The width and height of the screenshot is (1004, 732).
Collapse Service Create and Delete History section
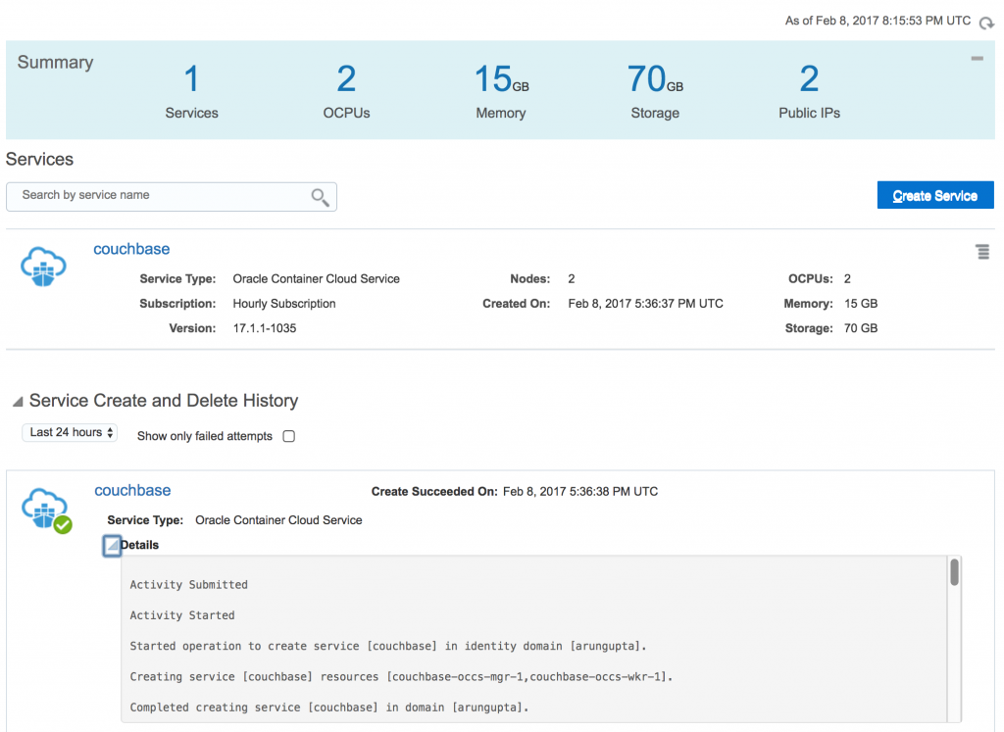[18, 401]
